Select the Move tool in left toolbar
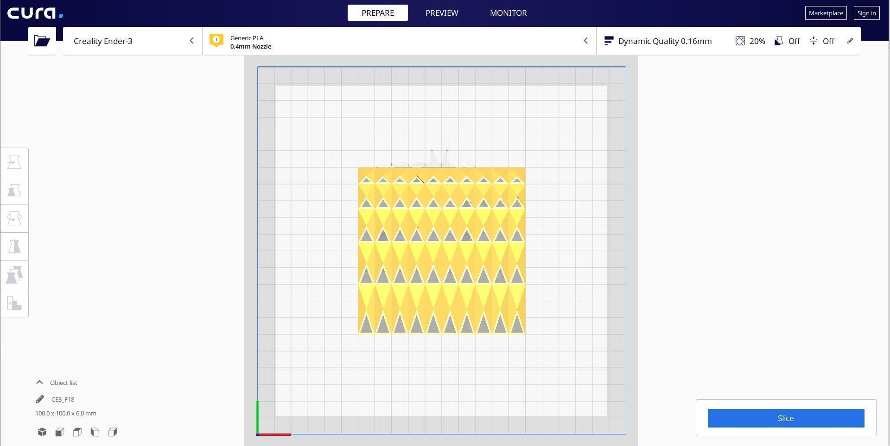Screen dimensions: 890x446 coord(14,162)
